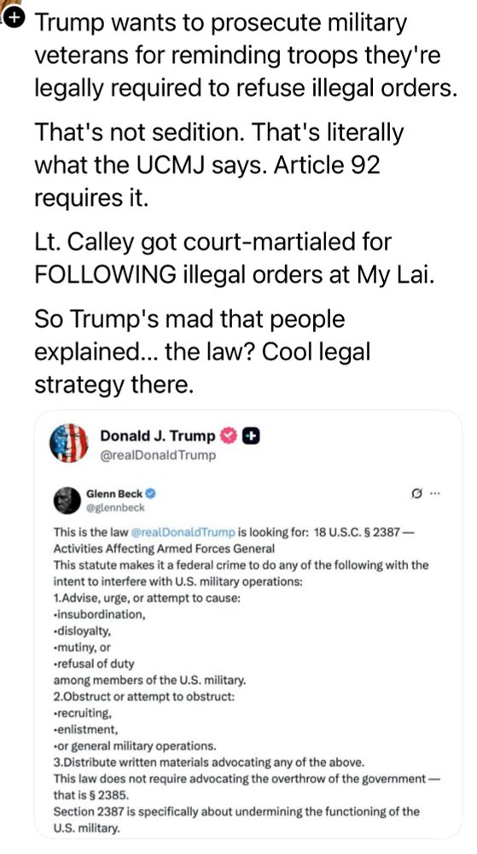The height and width of the screenshot is (854, 477).
Task: Open the Glenn Beck display name link
Action: coord(114,494)
